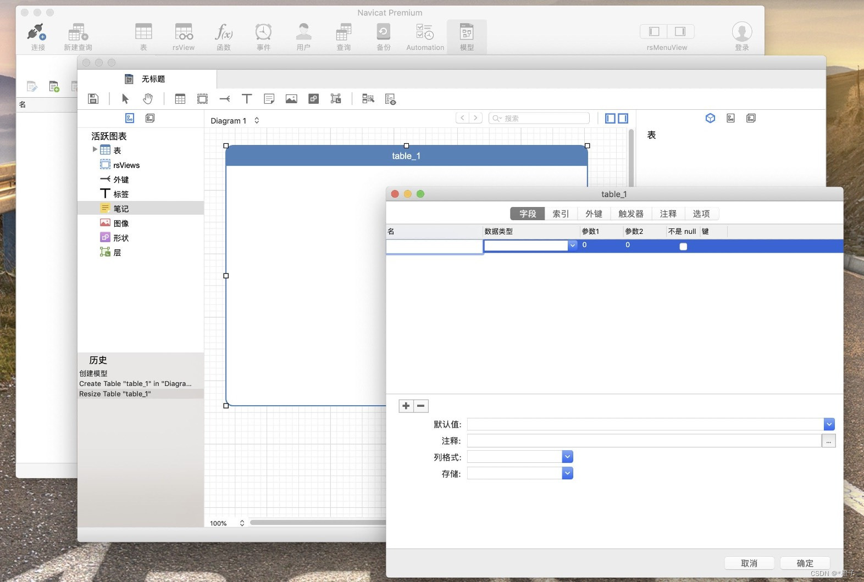864x582 pixels.
Task: Toggle left sidebar in rsMenuView control
Action: [x=653, y=31]
